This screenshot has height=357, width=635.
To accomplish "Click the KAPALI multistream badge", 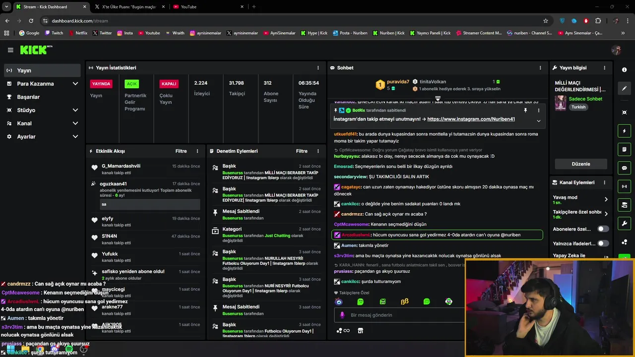I will click(x=169, y=84).
